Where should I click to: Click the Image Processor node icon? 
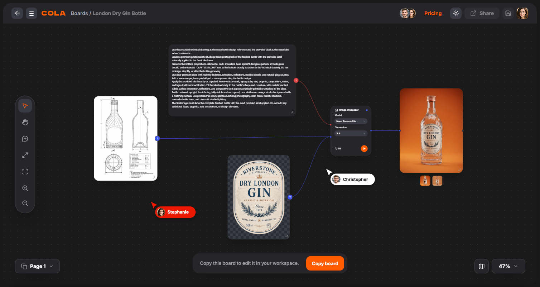[x=336, y=110]
